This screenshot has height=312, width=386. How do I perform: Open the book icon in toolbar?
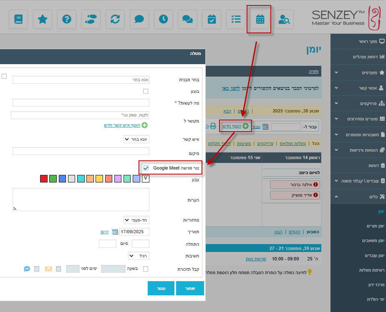pyautogui.click(x=18, y=19)
